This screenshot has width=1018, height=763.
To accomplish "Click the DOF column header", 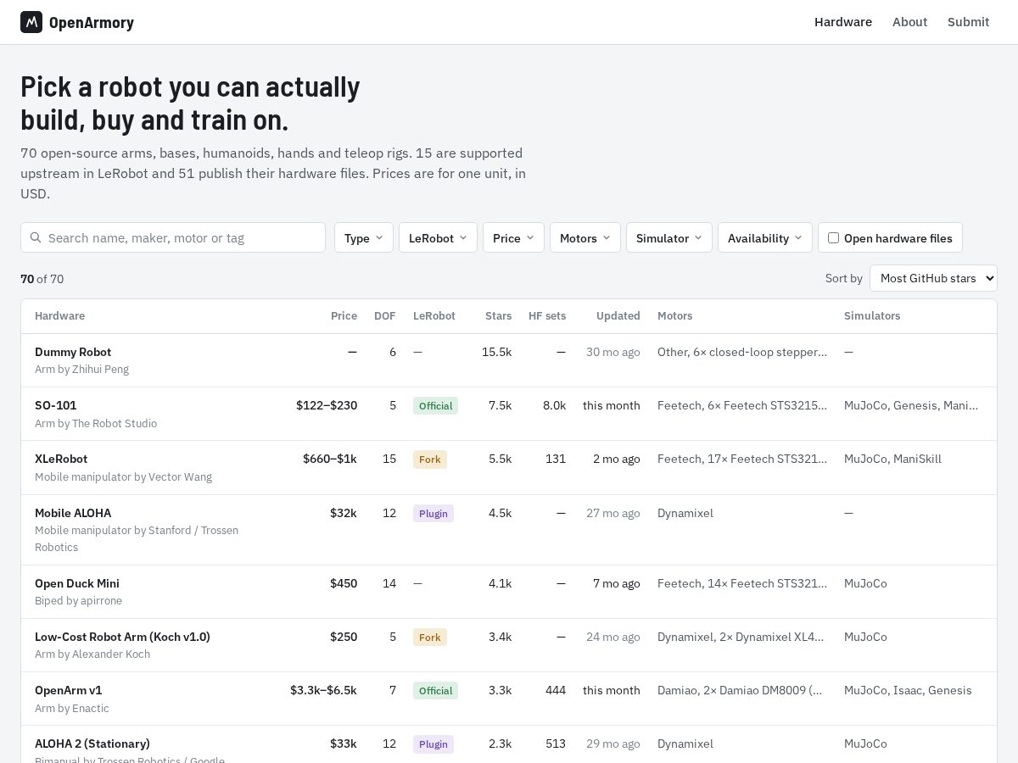I will [385, 315].
